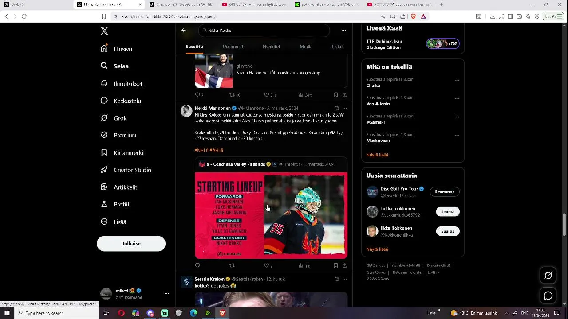This screenshot has width=568, height=319.
Task: Click the back arrow beside search field
Action: pos(184,30)
